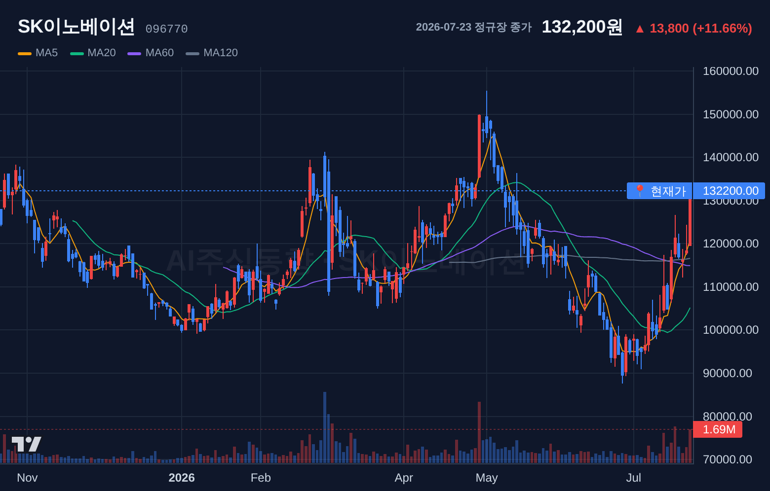Toggle the MA60 moving average legend
Viewport: 770px width, 491px height.
(x=151, y=53)
